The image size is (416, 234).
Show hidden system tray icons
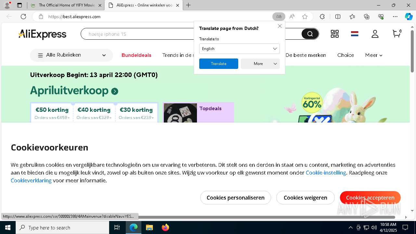click(350, 227)
